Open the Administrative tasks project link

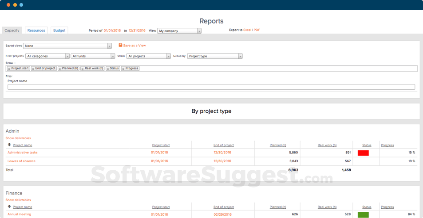[23, 153]
